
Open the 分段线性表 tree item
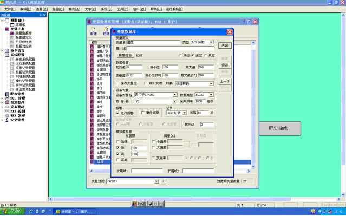23,42
